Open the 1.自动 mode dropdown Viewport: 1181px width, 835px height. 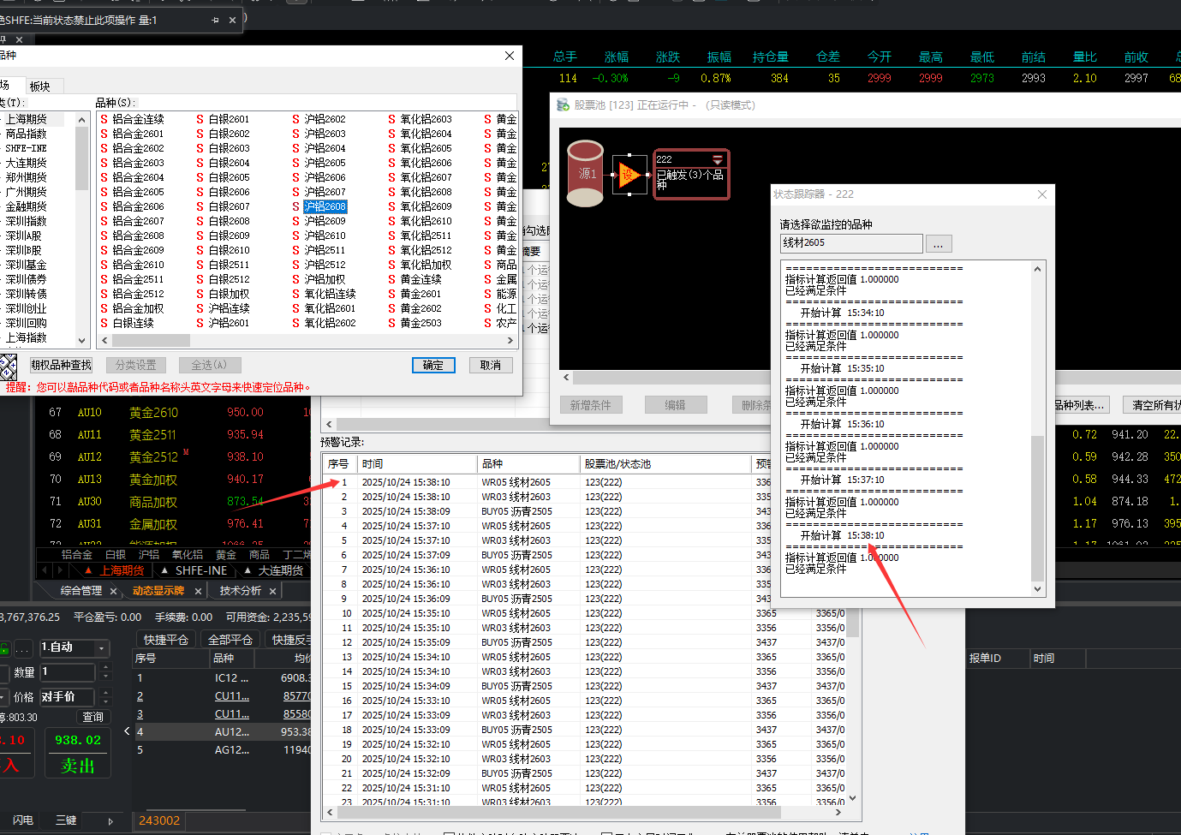[x=102, y=648]
